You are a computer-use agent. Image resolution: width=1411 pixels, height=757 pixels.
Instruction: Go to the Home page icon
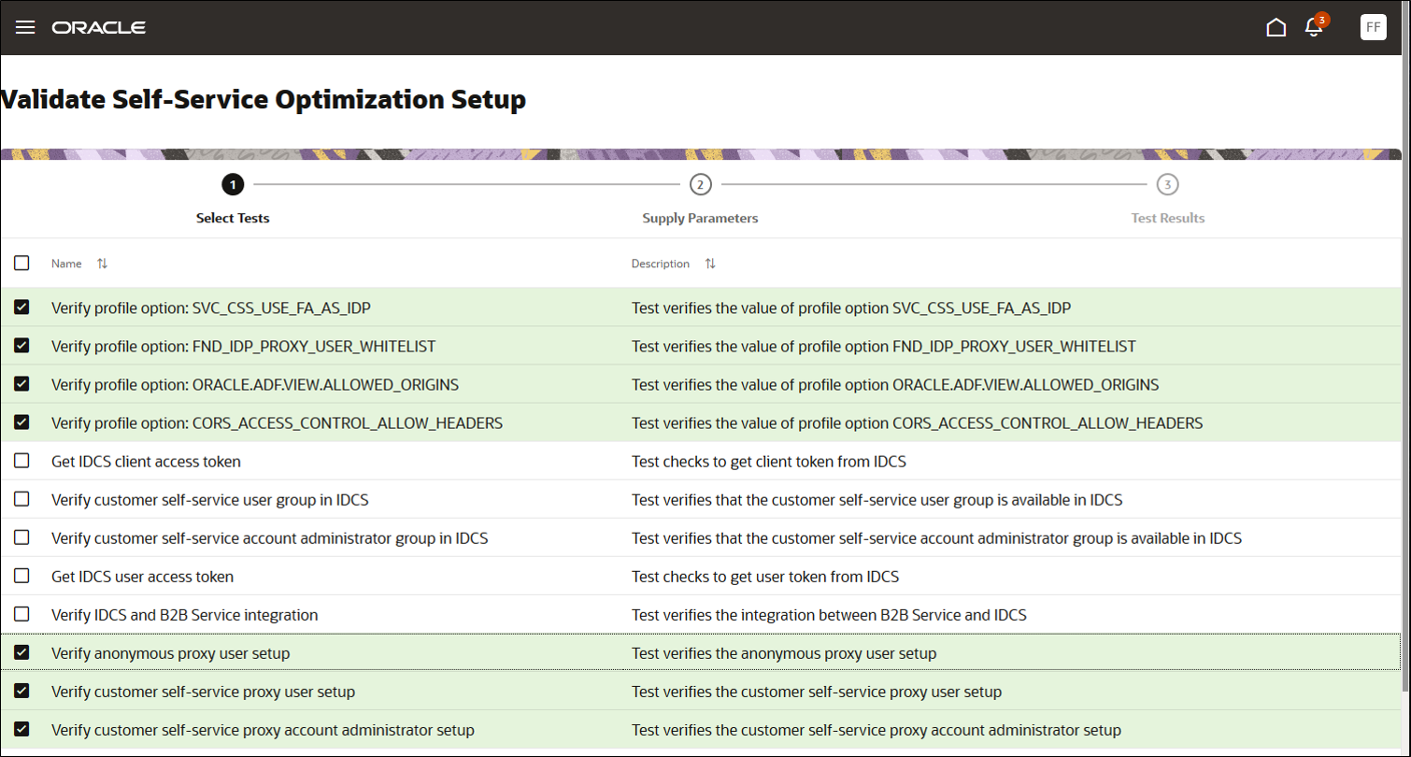[1276, 27]
